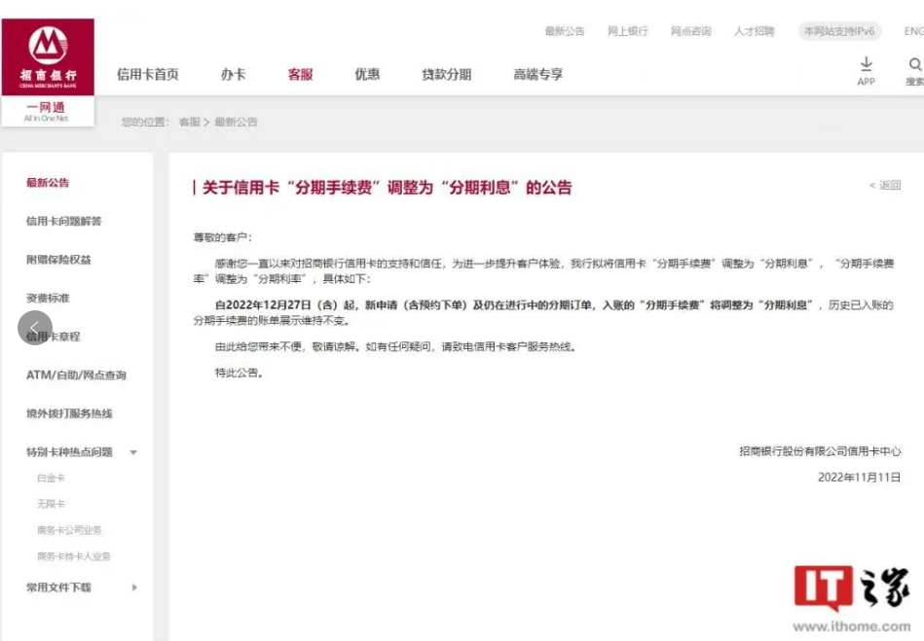Image resolution: width=924 pixels, height=641 pixels.
Task: Click the left arrow carousel button
Action: point(34,327)
